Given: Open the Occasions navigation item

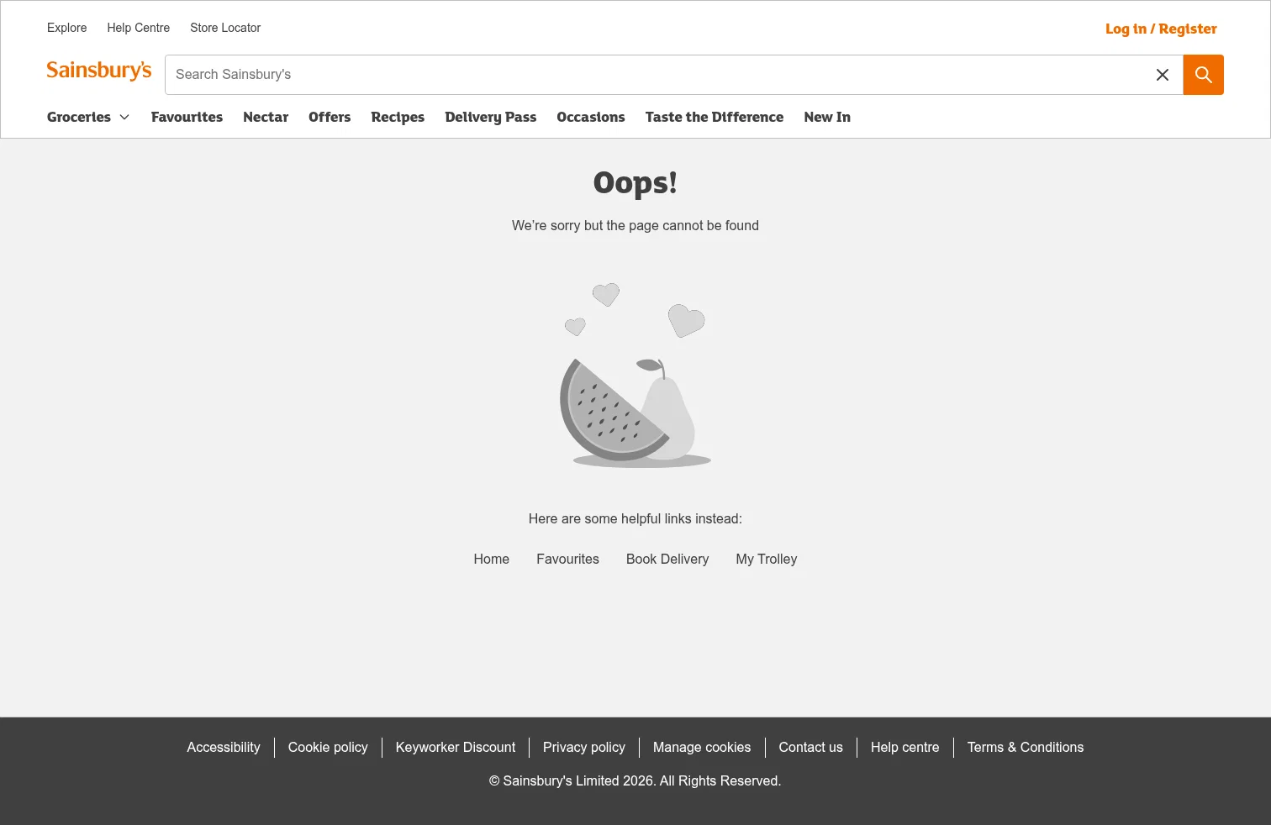Looking at the screenshot, I should tap(591, 117).
